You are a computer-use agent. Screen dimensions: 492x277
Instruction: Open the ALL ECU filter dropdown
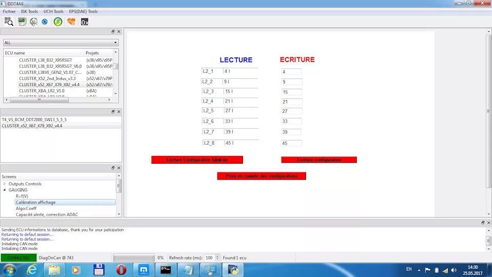coord(60,43)
